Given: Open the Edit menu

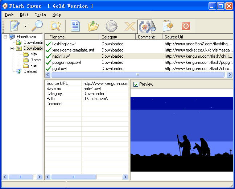Looking at the screenshot, I should pos(24,15).
